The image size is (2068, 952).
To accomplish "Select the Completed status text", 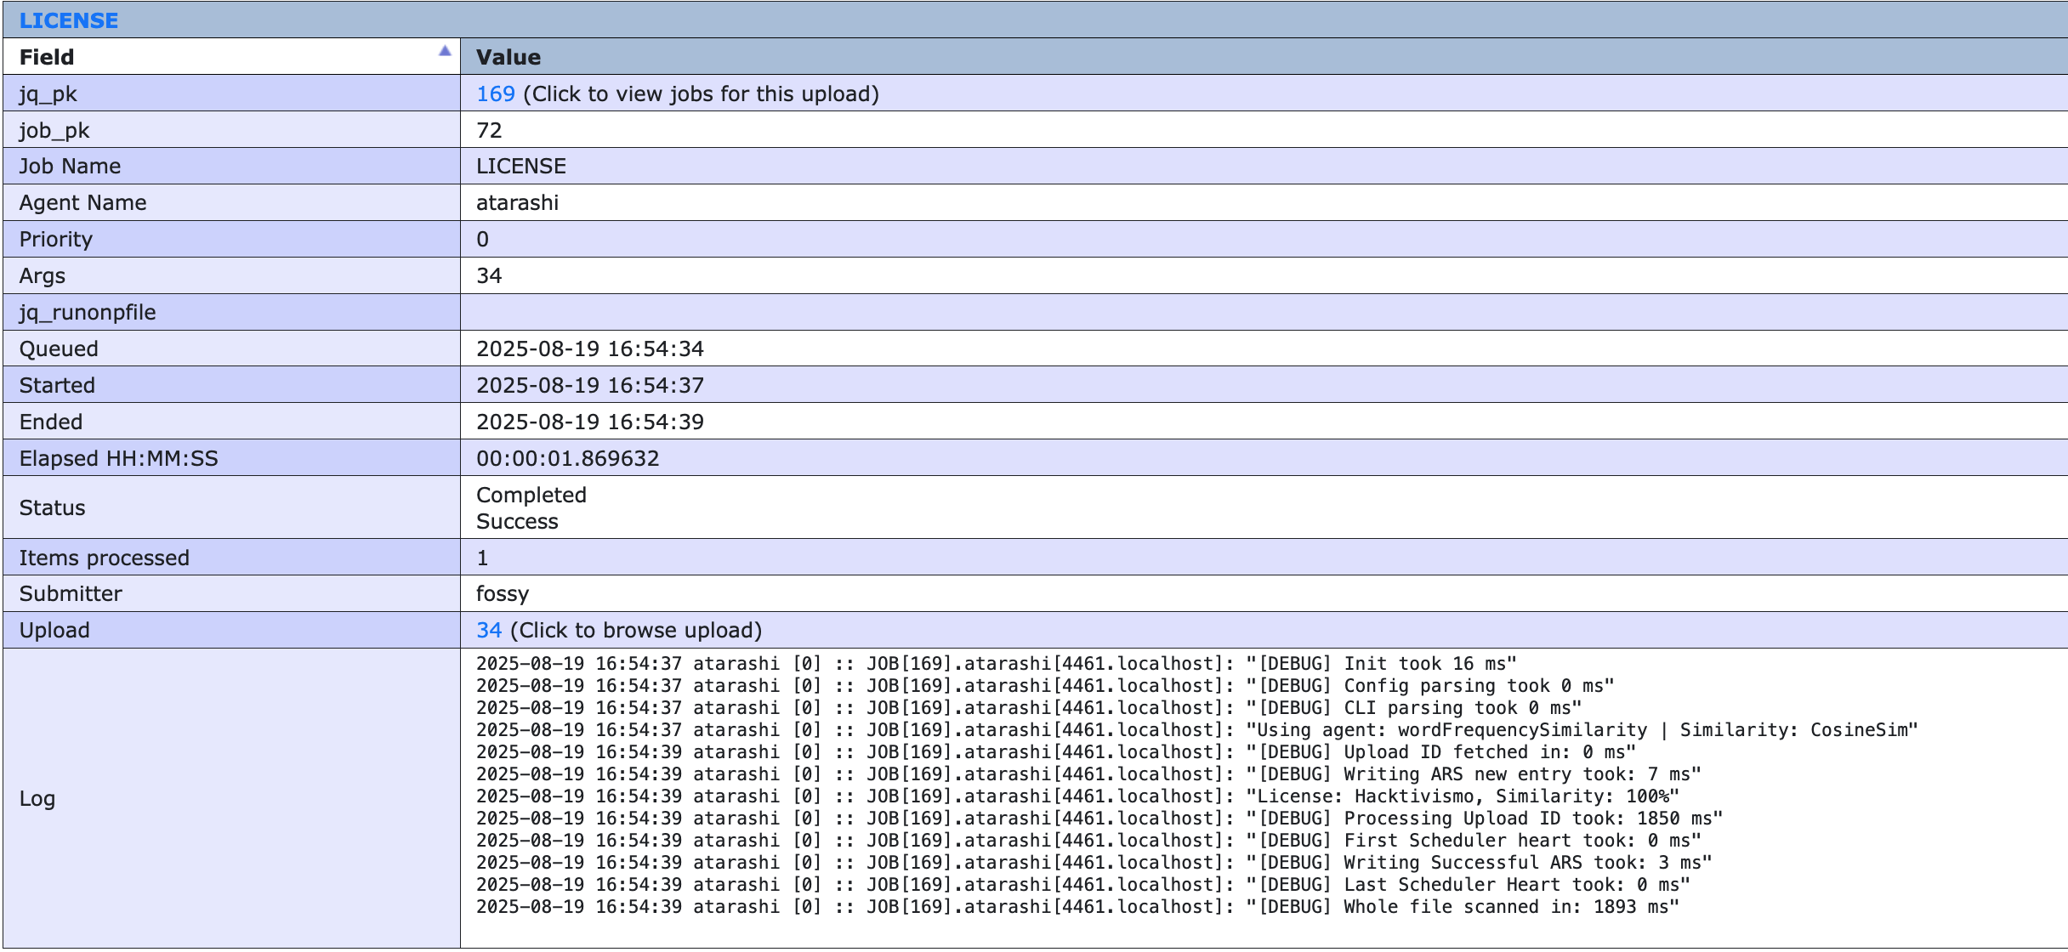I will pos(531,495).
